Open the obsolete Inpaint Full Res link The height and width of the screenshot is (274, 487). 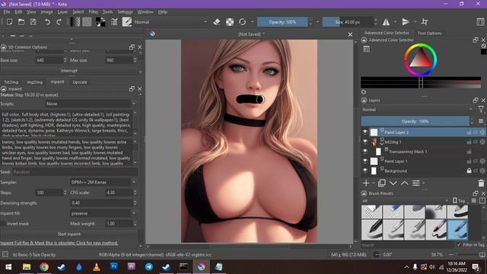tap(59, 243)
